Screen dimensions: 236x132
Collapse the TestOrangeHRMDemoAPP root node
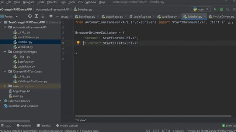point(1,22)
